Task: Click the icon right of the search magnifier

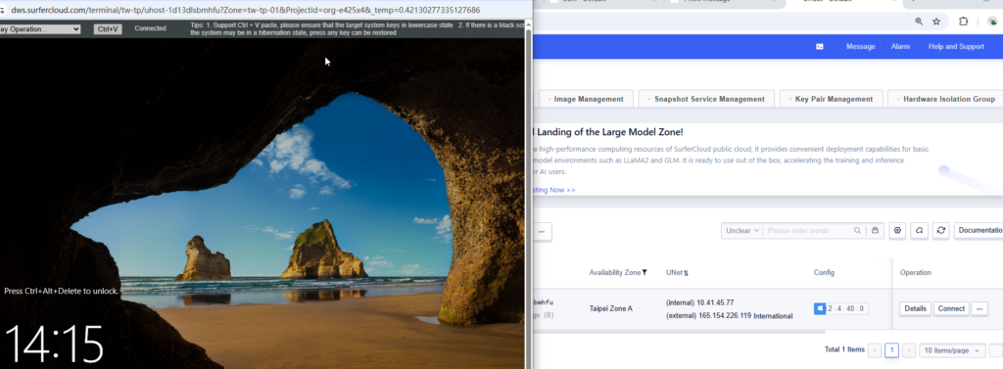Action: point(875,230)
